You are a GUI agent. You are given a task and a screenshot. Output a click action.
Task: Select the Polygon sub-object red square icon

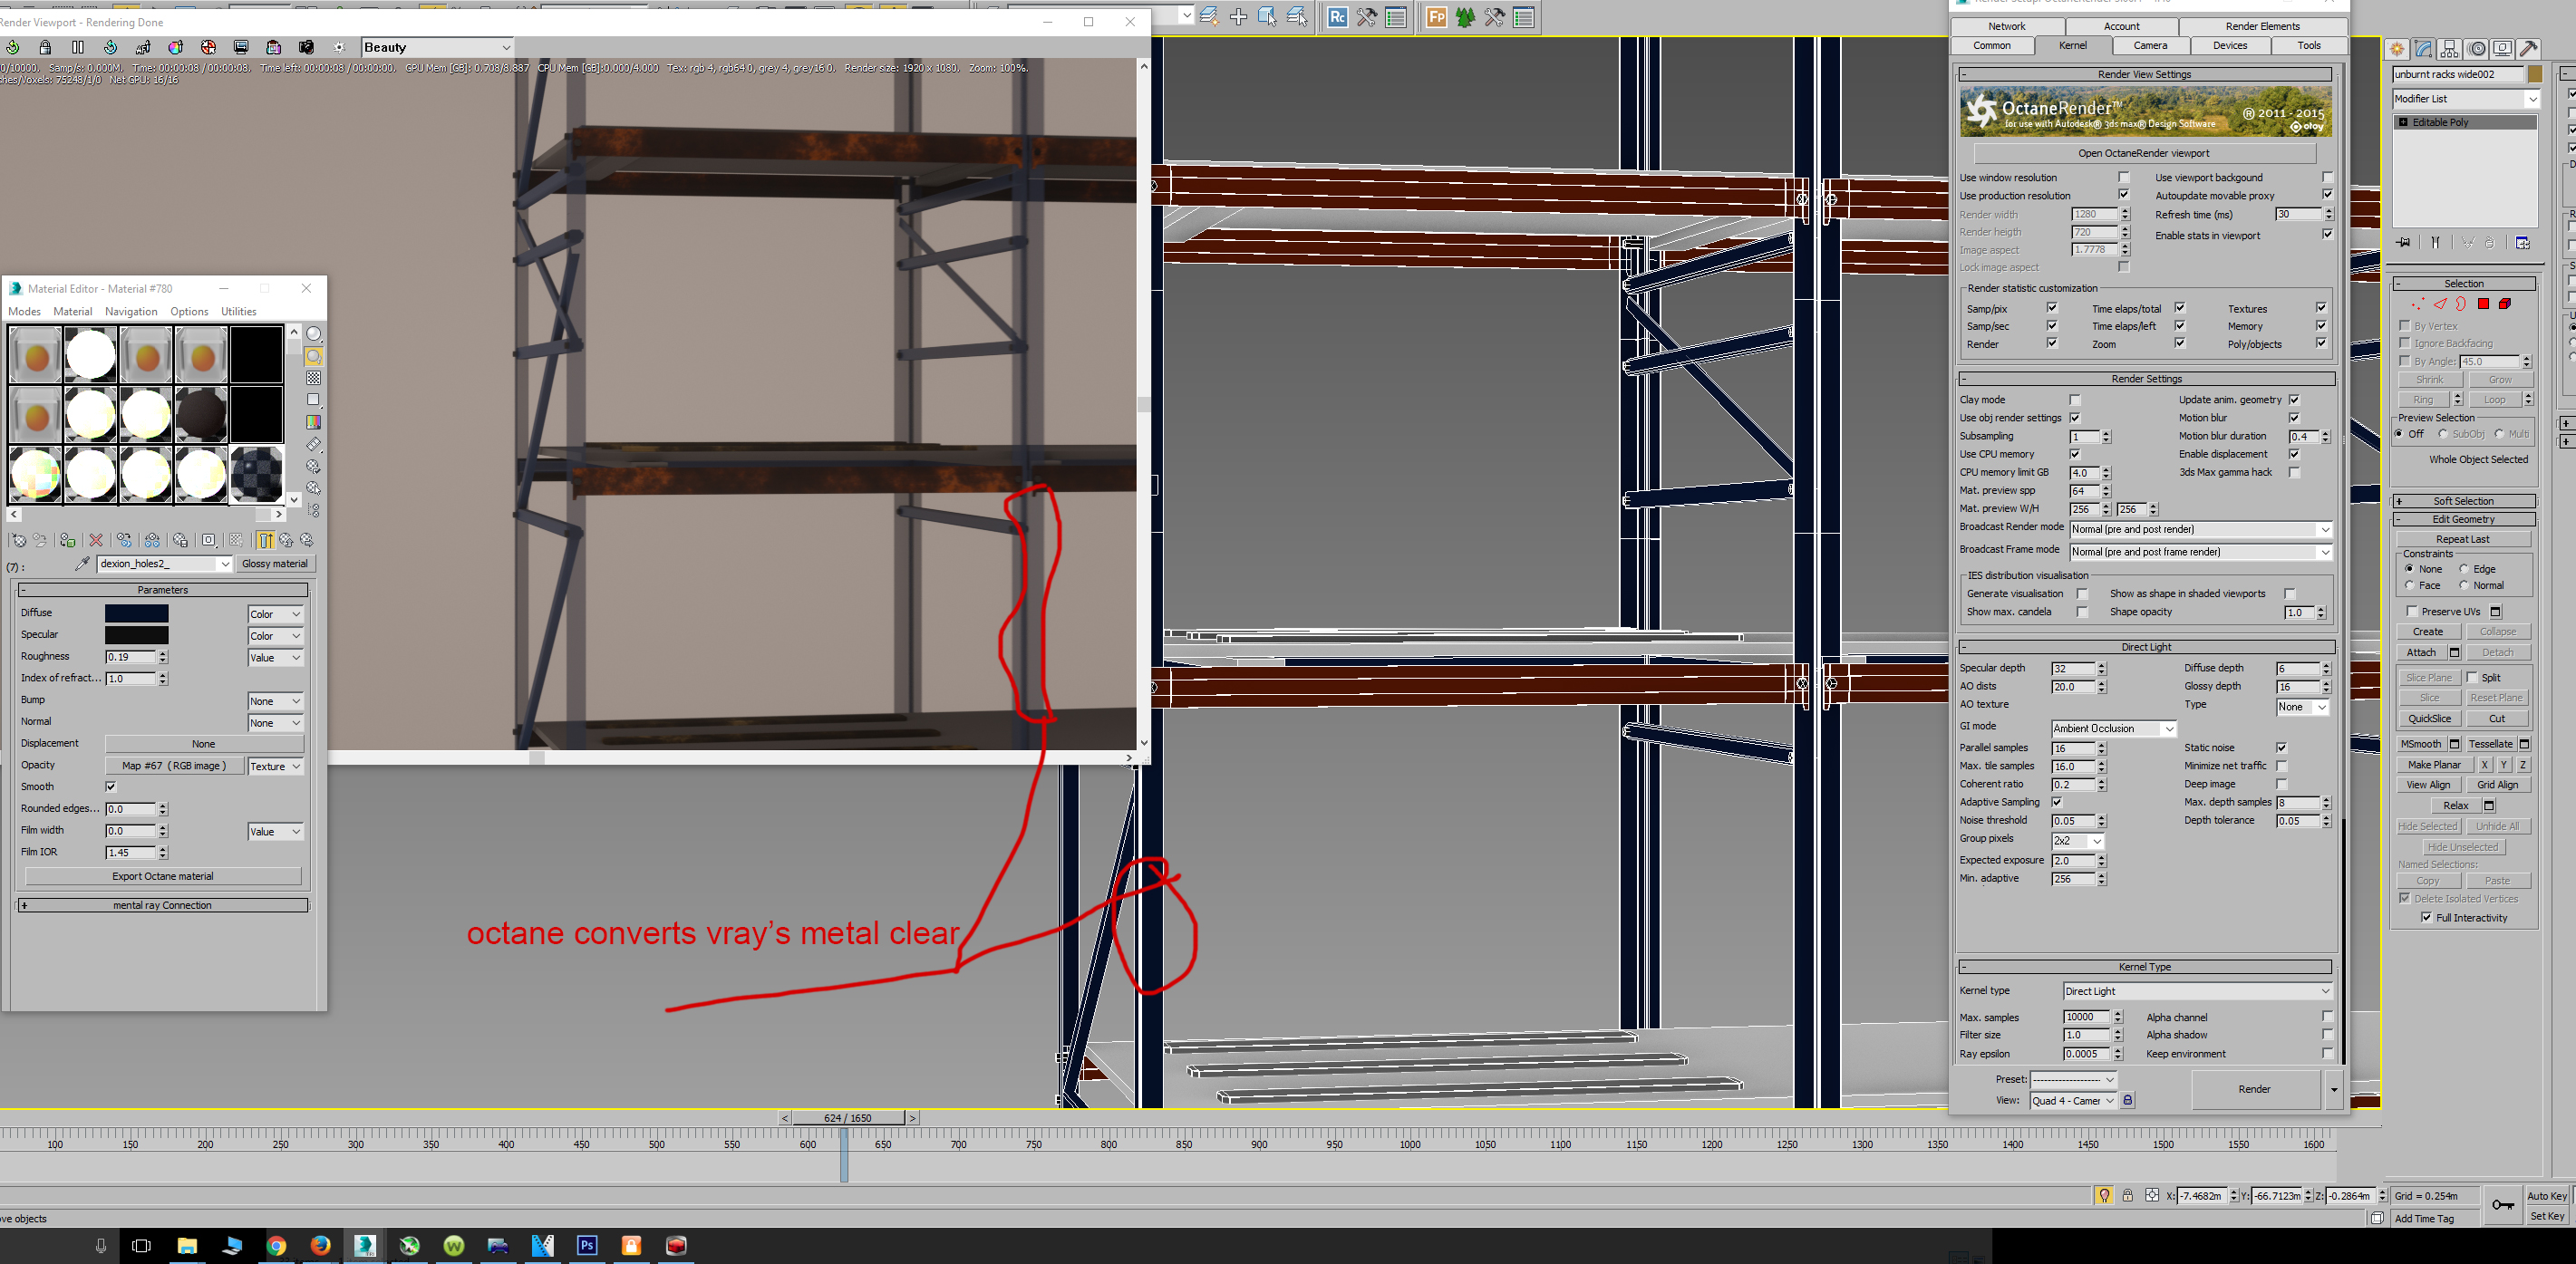[2483, 304]
